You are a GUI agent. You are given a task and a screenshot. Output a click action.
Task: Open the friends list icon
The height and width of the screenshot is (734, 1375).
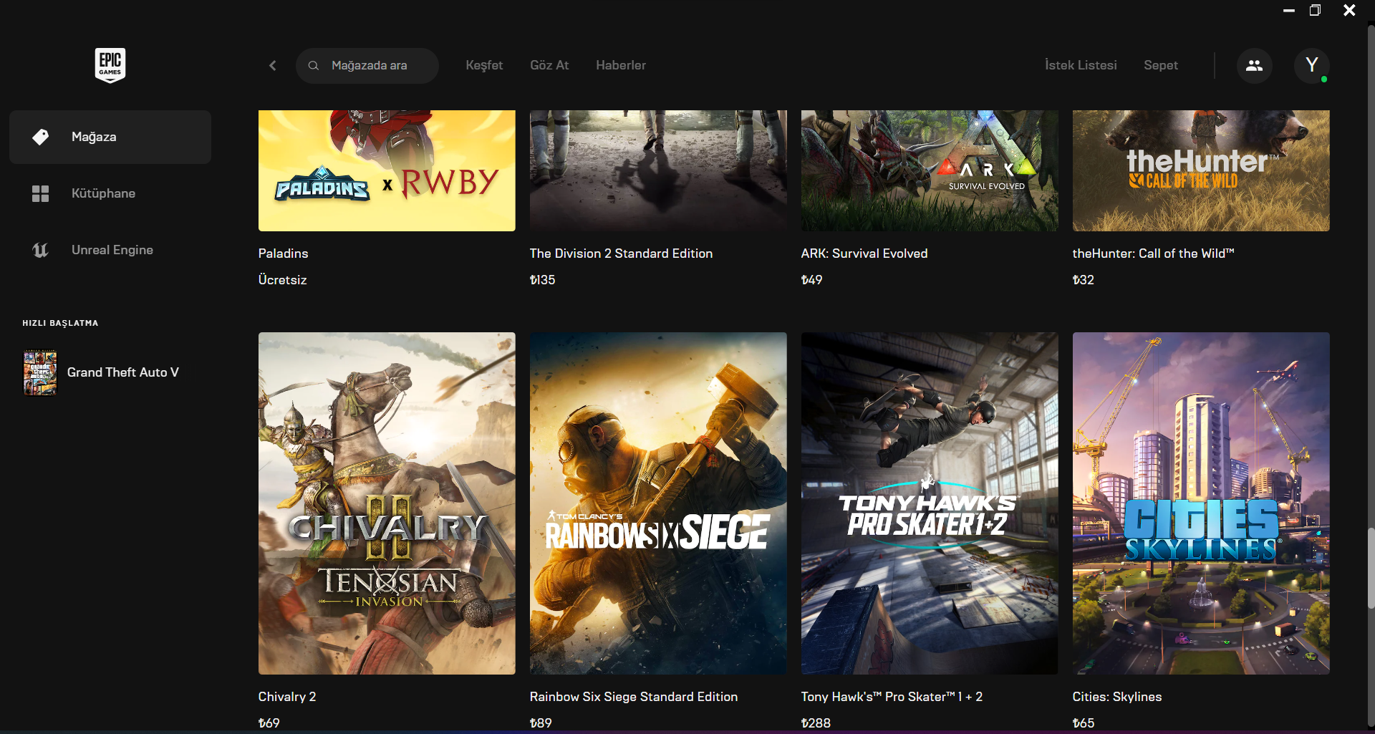(x=1254, y=65)
